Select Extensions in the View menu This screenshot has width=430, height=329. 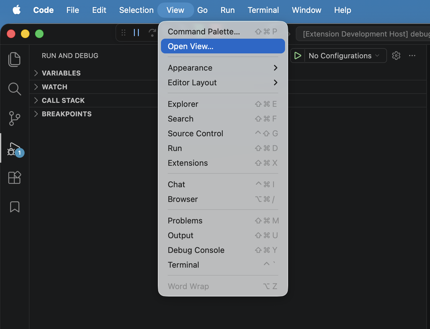tap(223, 163)
